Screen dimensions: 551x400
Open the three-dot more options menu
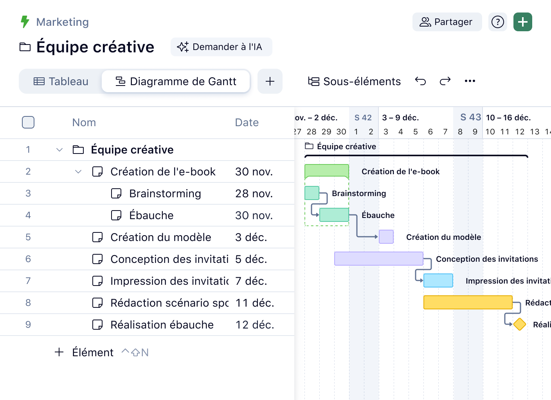click(470, 81)
